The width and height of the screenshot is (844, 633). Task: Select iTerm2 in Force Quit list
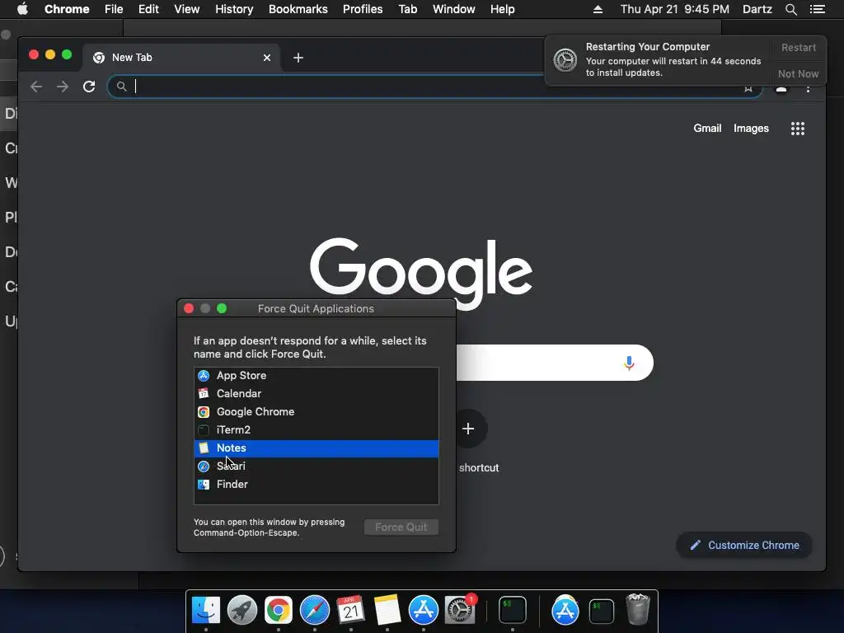tap(316, 430)
